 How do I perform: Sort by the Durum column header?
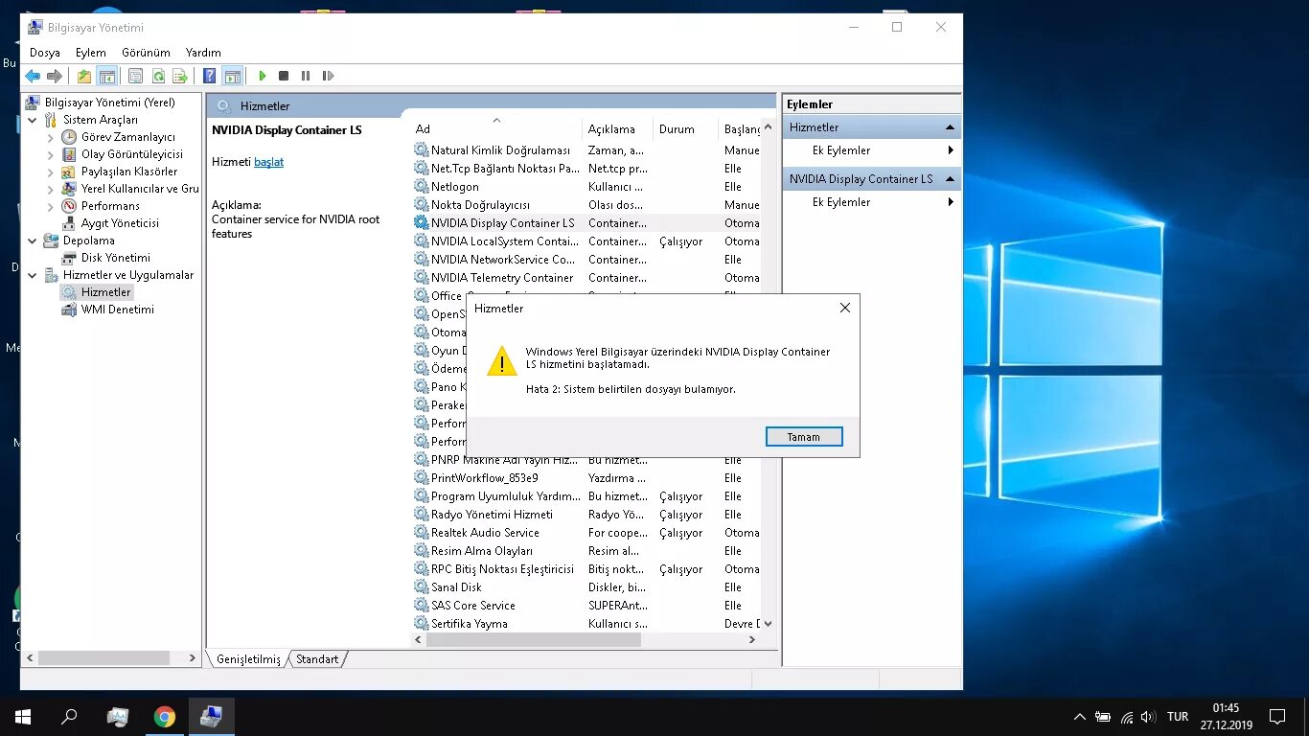point(684,128)
